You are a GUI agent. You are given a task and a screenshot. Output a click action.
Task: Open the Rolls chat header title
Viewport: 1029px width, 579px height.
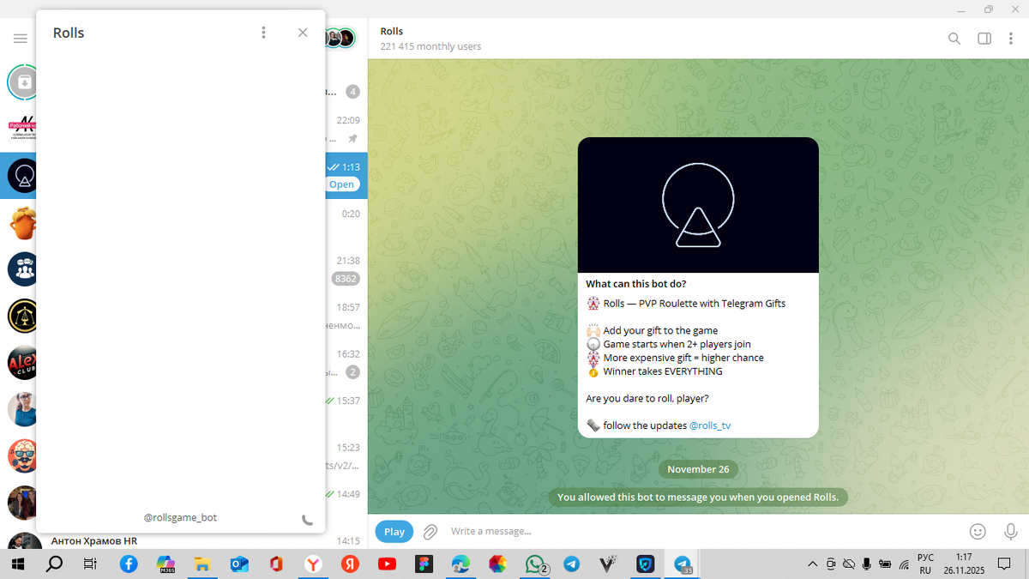[392, 31]
